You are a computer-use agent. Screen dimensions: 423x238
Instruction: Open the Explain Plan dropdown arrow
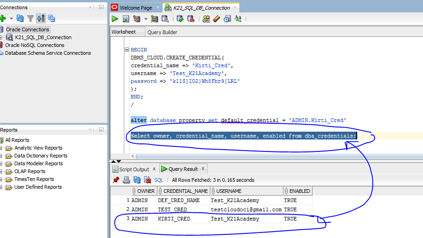[145, 19]
